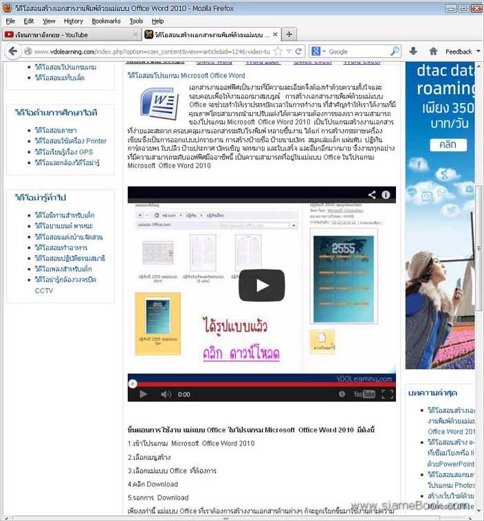Click the วิดีโอสอนโปรแกรม Microsoft Office Word heading
The image size is (484, 521).
(x=186, y=76)
